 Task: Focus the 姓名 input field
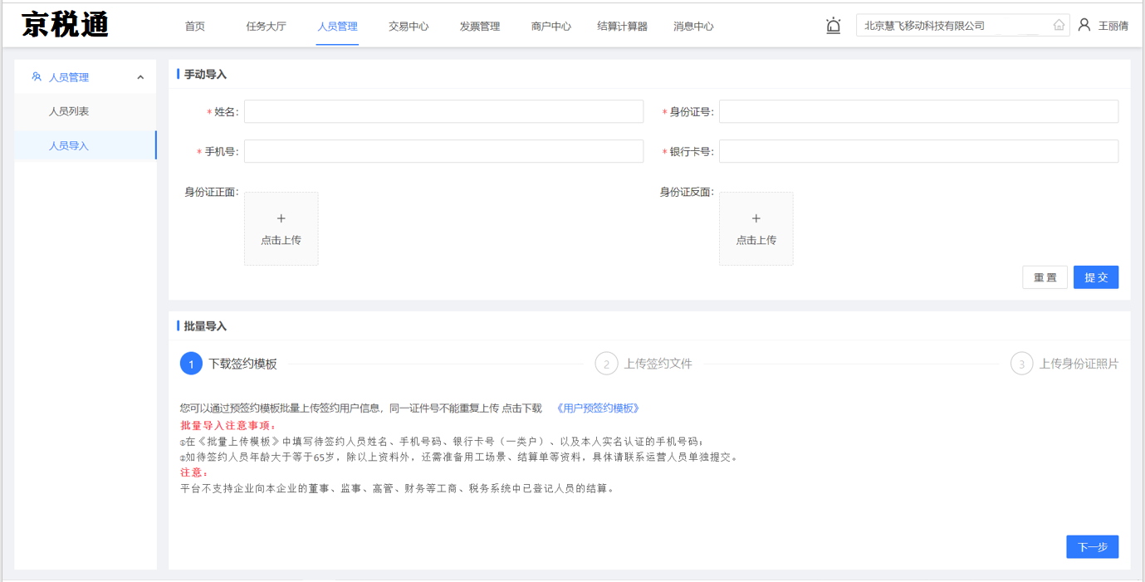tap(443, 111)
